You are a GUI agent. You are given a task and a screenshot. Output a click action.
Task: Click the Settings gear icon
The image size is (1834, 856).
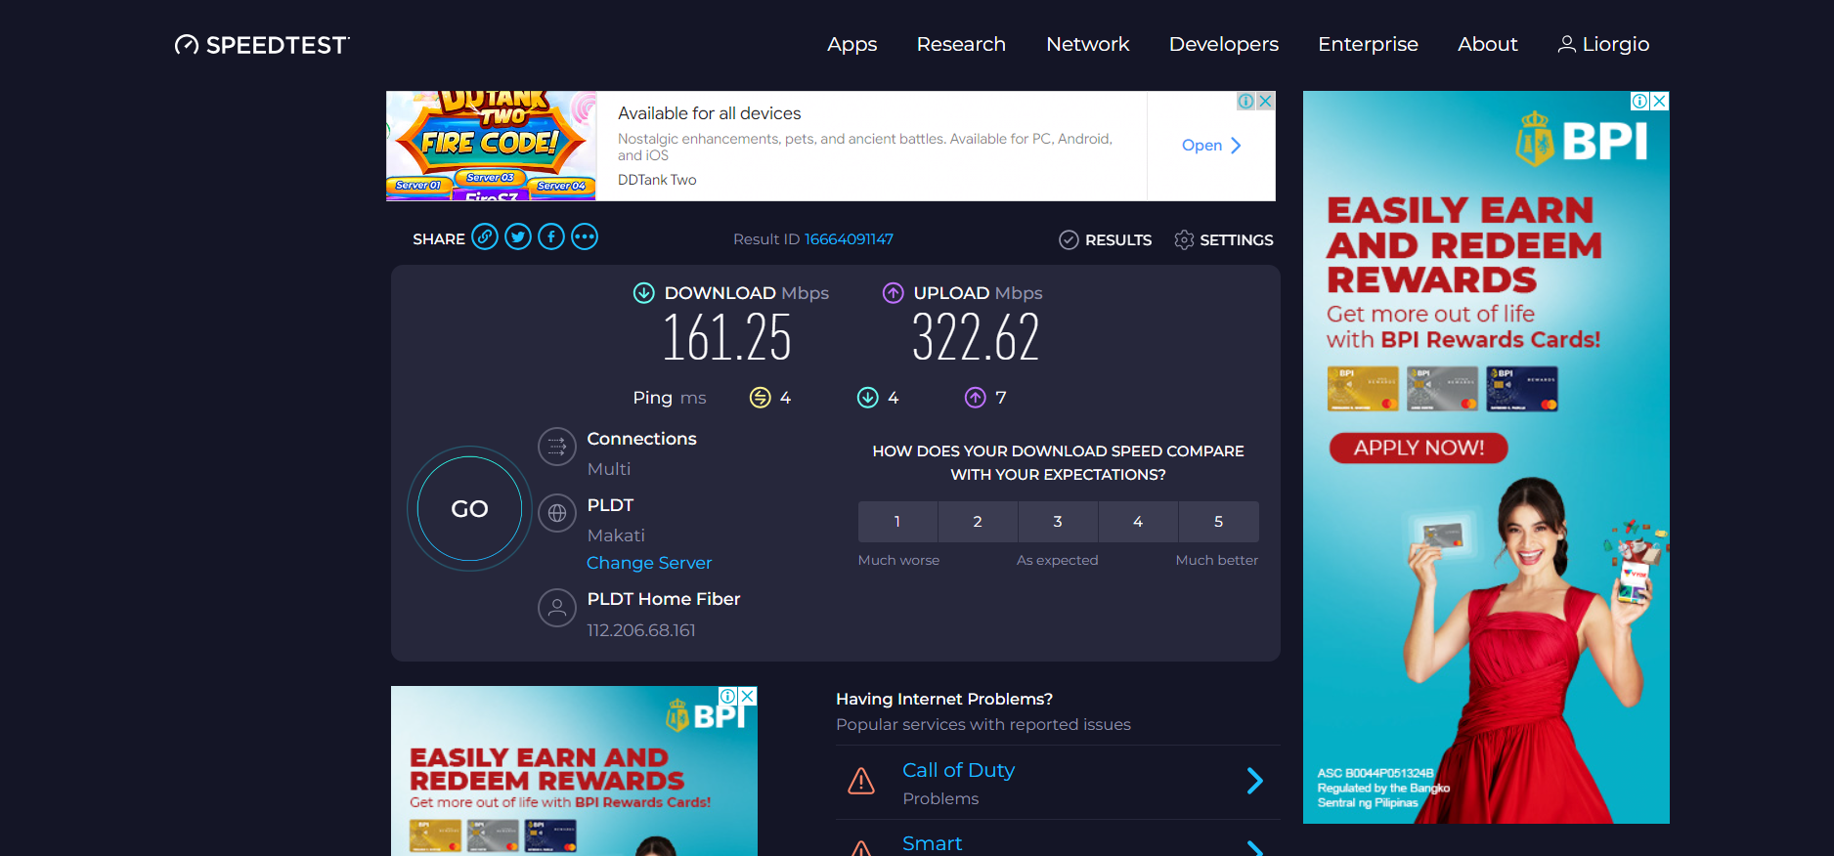coord(1184,240)
